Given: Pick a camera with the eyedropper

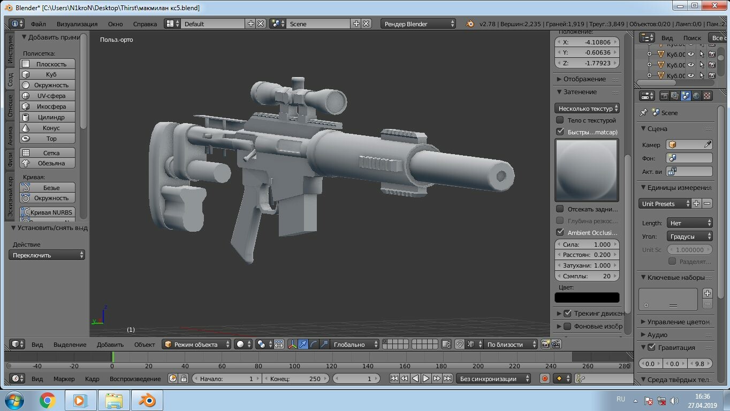Looking at the screenshot, I should pos(708,144).
